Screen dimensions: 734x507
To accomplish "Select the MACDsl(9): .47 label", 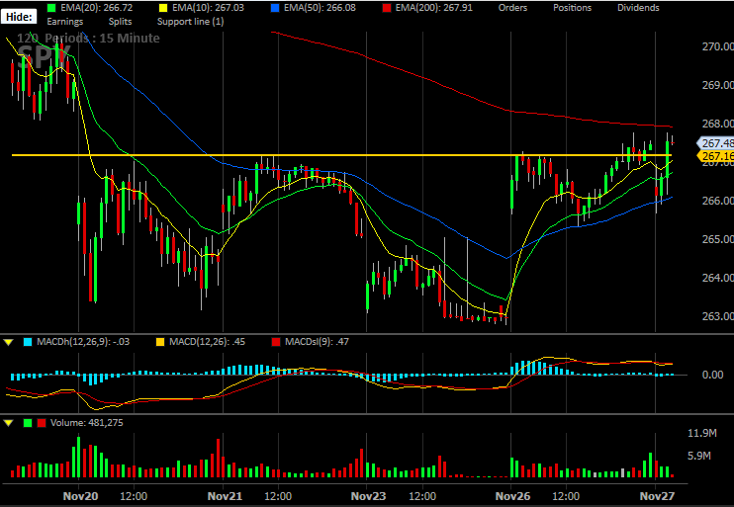I will 317,342.
